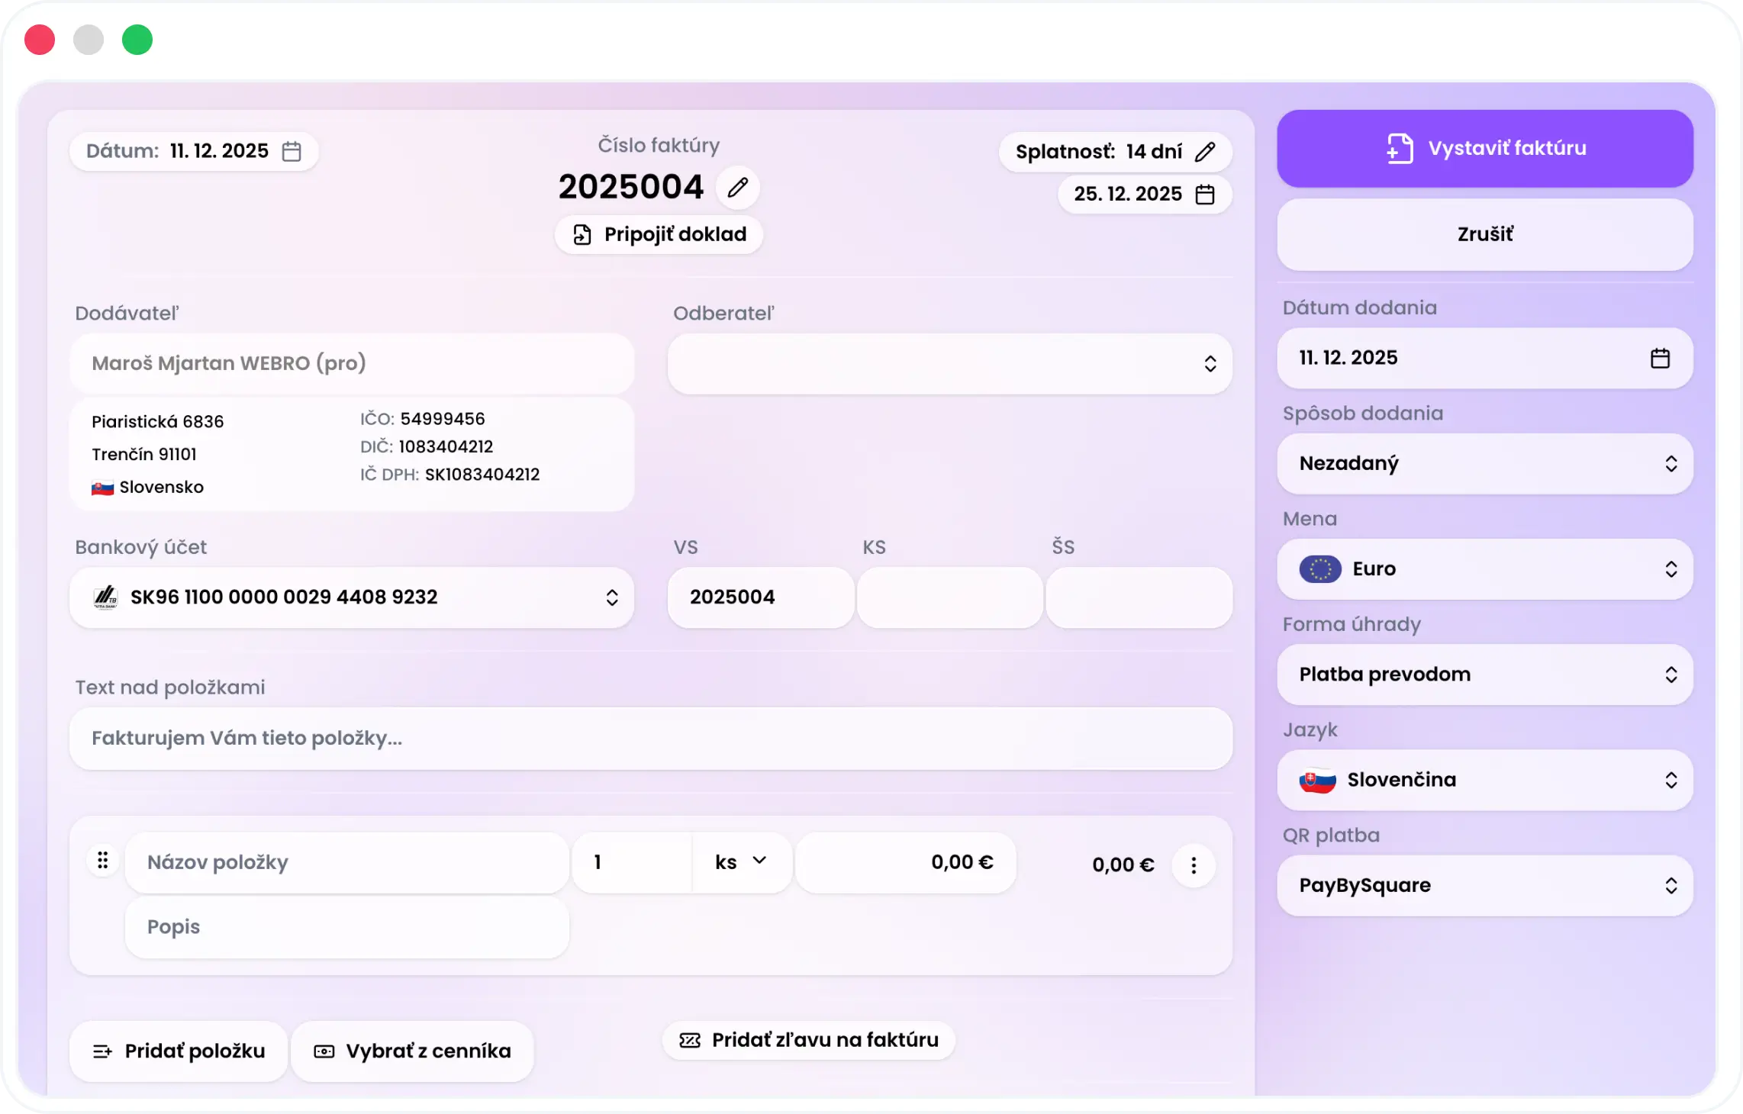Viewport: 1743px width, 1114px height.
Task: Click Pridať položku
Action: (178, 1051)
